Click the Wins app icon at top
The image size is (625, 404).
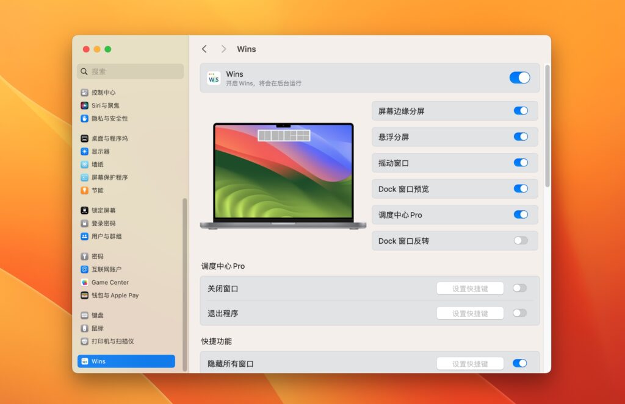pyautogui.click(x=213, y=78)
